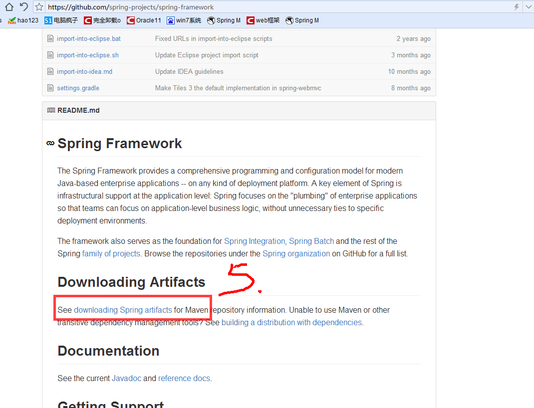
Task: Click the '10 months ago' timestamp
Action: tap(409, 71)
